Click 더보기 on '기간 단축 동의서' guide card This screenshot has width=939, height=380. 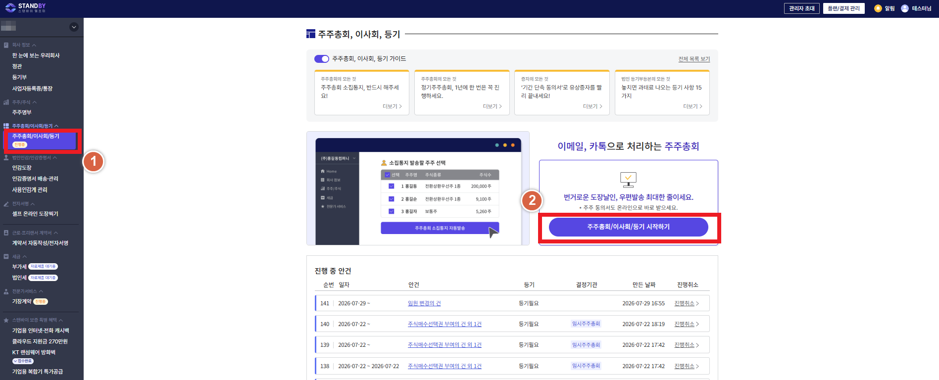(593, 106)
